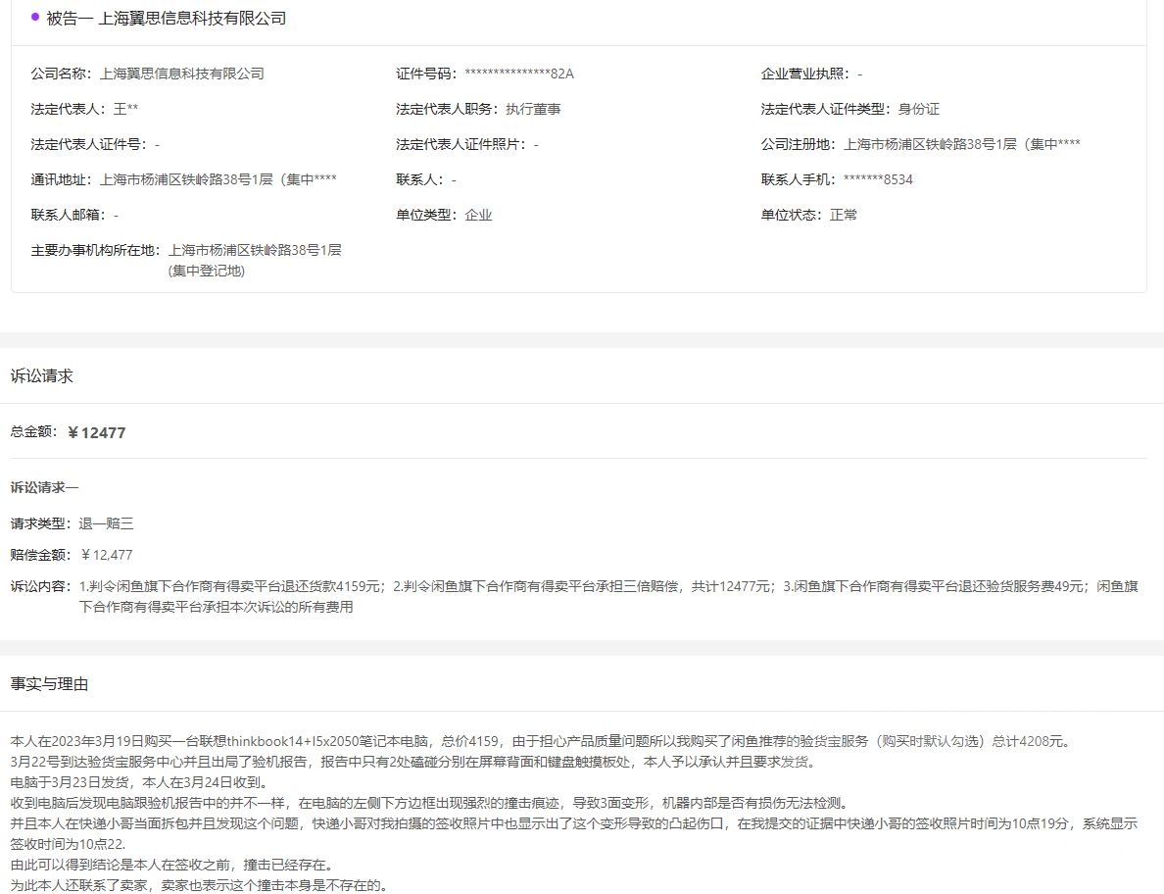Image resolution: width=1164 pixels, height=894 pixels.
Task: Click the 赔偿金额 value ¥12,477
Action: click(106, 555)
